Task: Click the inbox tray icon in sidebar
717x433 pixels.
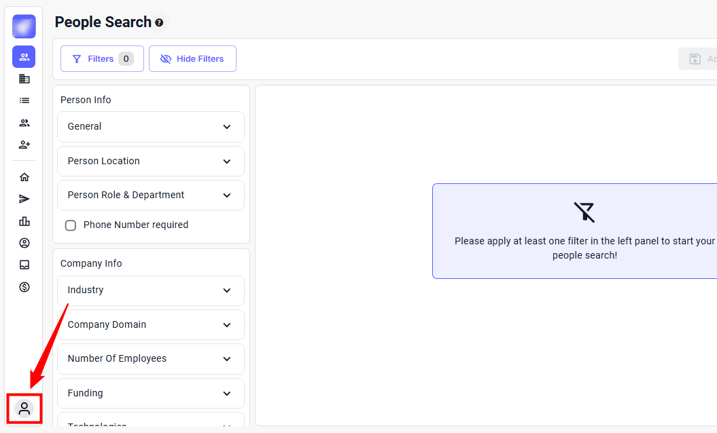Action: point(24,265)
